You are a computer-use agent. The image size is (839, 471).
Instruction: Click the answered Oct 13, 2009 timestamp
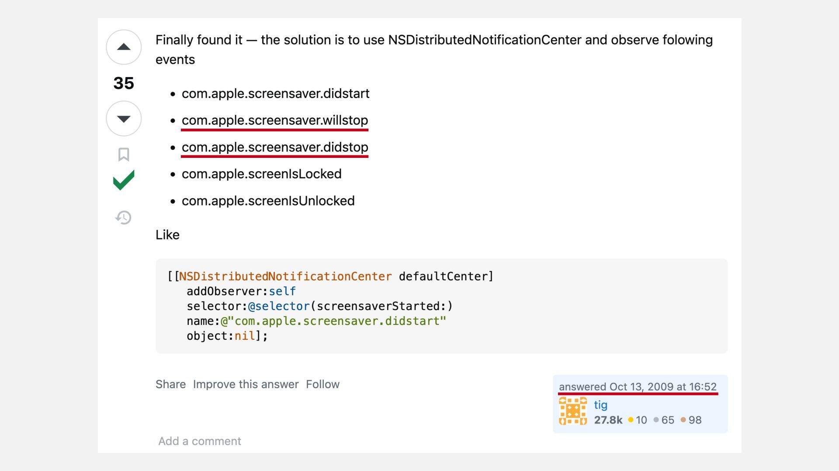pos(638,387)
